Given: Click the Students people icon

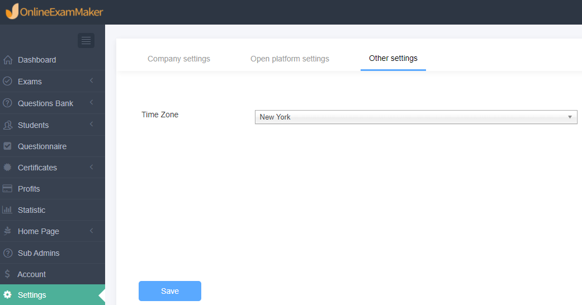Looking at the screenshot, I should click(x=7, y=125).
